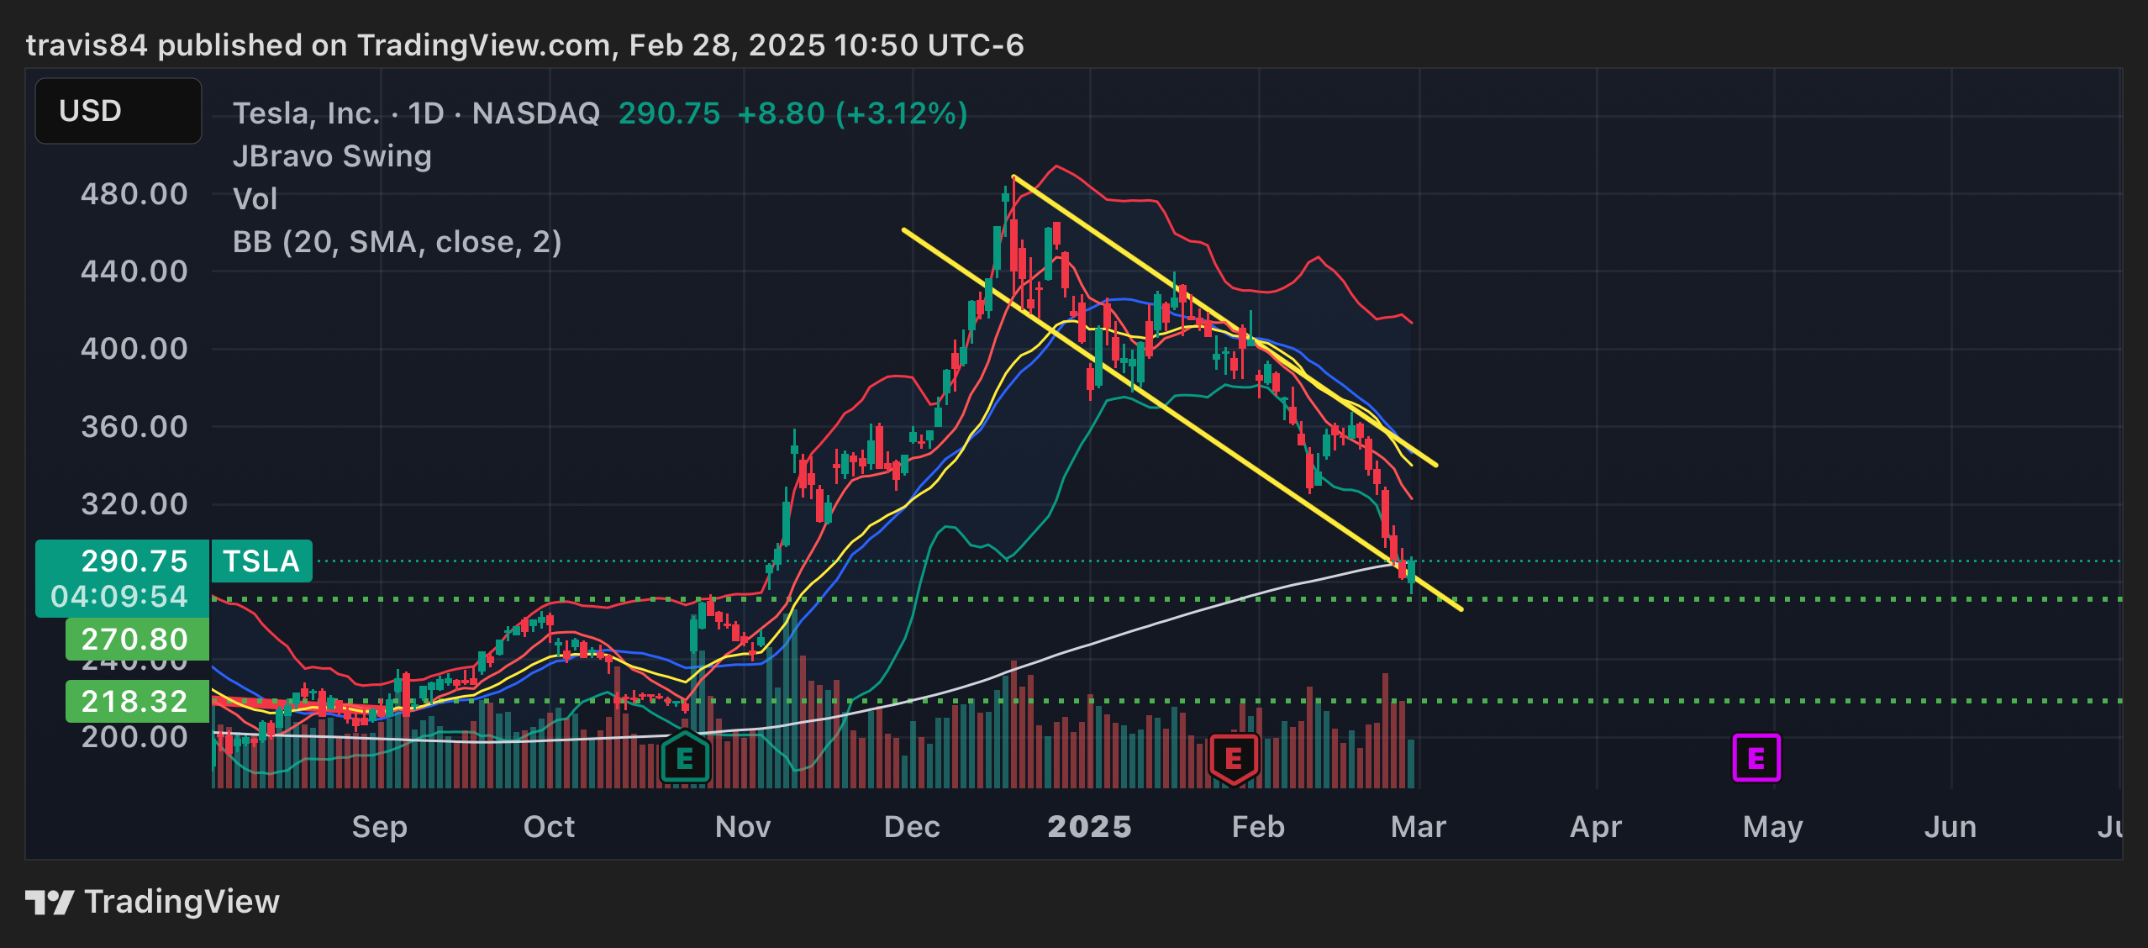
Task: Click the TradingView logo at bottom left
Action: [x=152, y=902]
